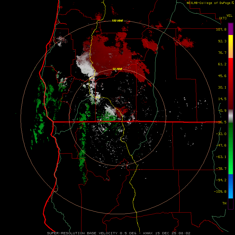Click the gray band of the velocity scale
This screenshot has width=235, height=235.
click(231, 116)
